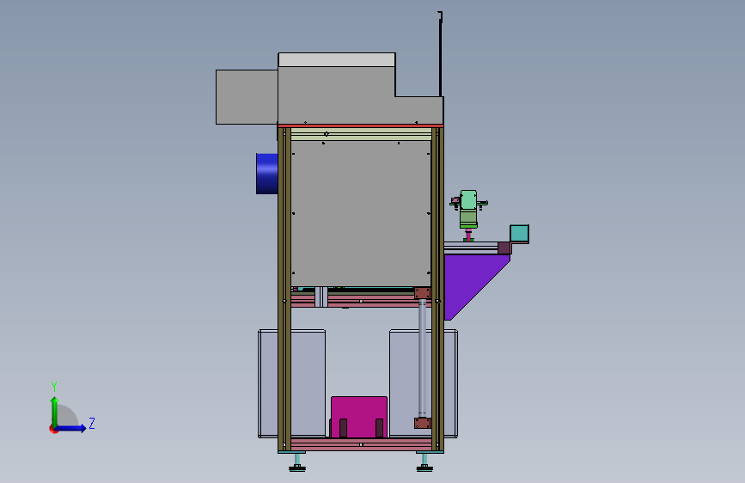Click the Y axis label
Viewport: 745px width, 483px height.
[54, 387]
